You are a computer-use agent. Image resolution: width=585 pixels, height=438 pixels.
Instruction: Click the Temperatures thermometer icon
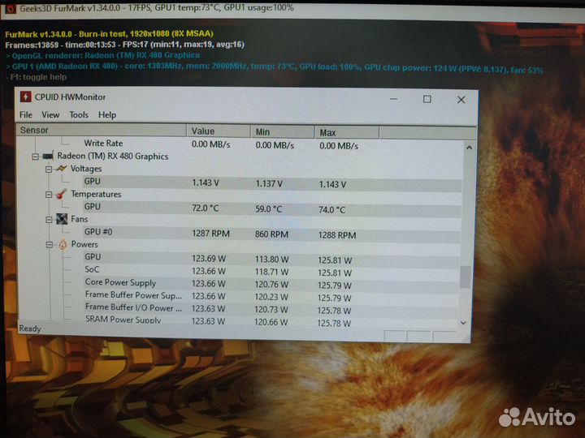coord(61,194)
